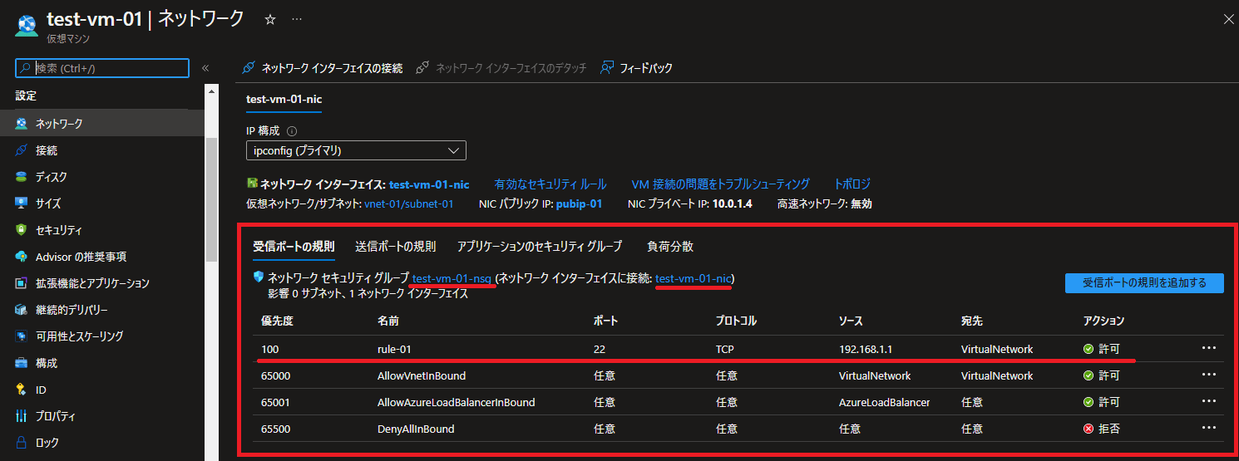The width and height of the screenshot is (1239, 461).
Task: Click the 継続的デリバリー icon
Action: click(21, 310)
